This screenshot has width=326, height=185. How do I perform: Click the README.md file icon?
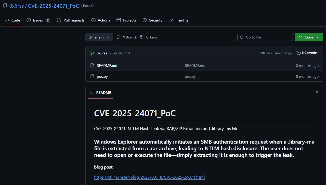(x=92, y=66)
